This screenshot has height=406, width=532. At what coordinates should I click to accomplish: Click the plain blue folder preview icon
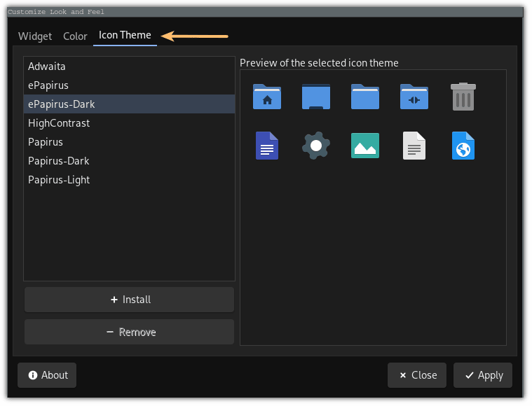click(364, 97)
